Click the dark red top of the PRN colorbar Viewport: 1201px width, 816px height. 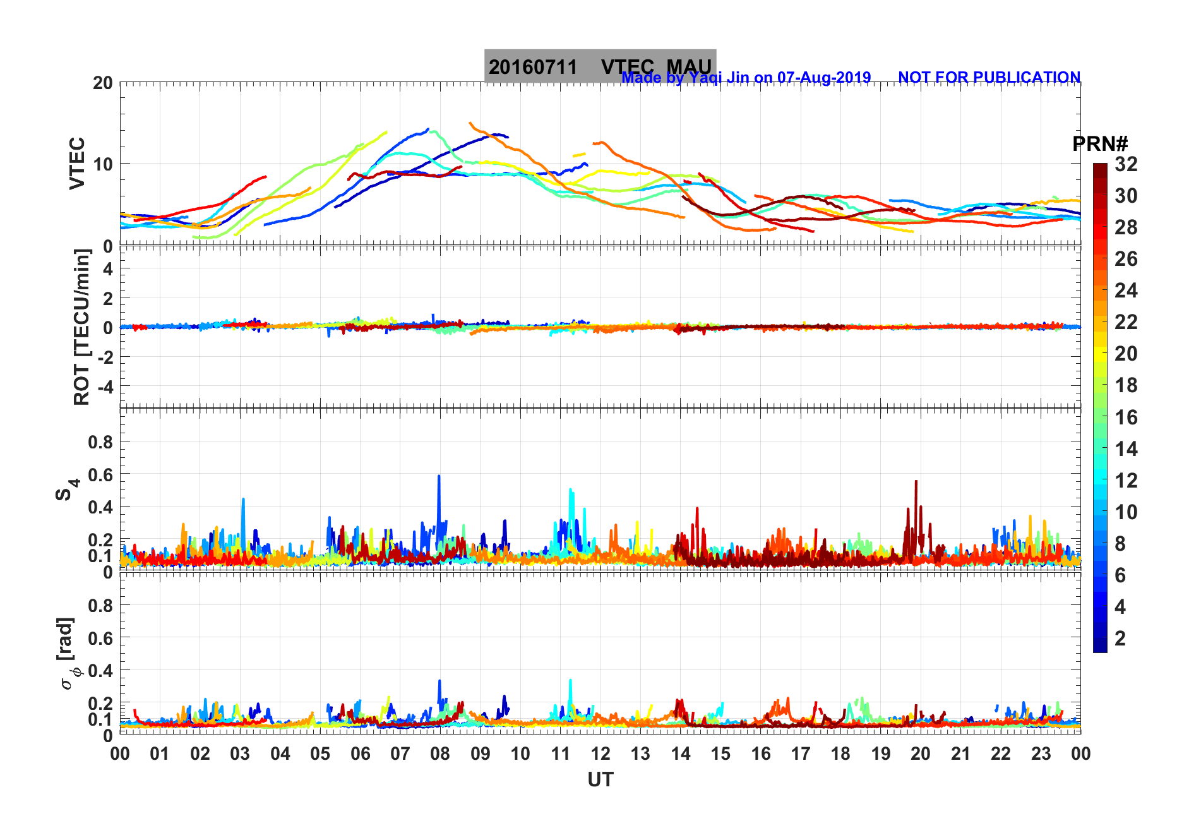1100,171
